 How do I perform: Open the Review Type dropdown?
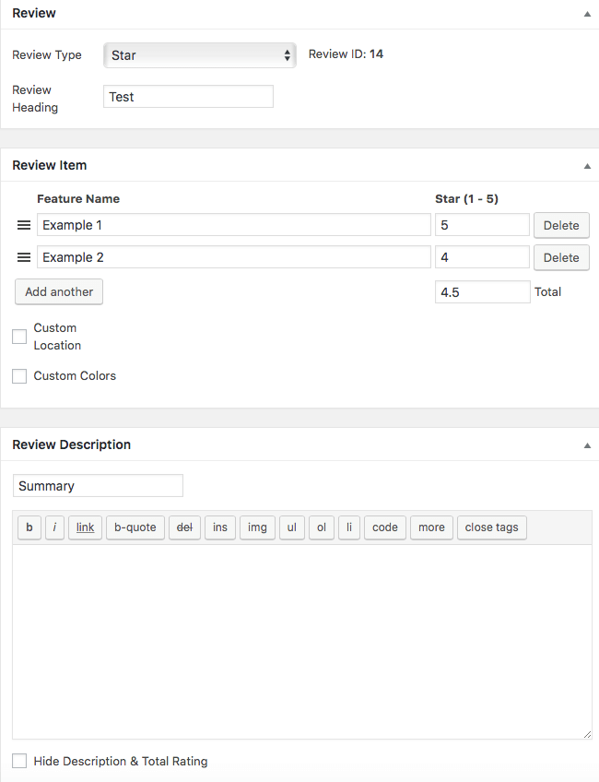[199, 55]
